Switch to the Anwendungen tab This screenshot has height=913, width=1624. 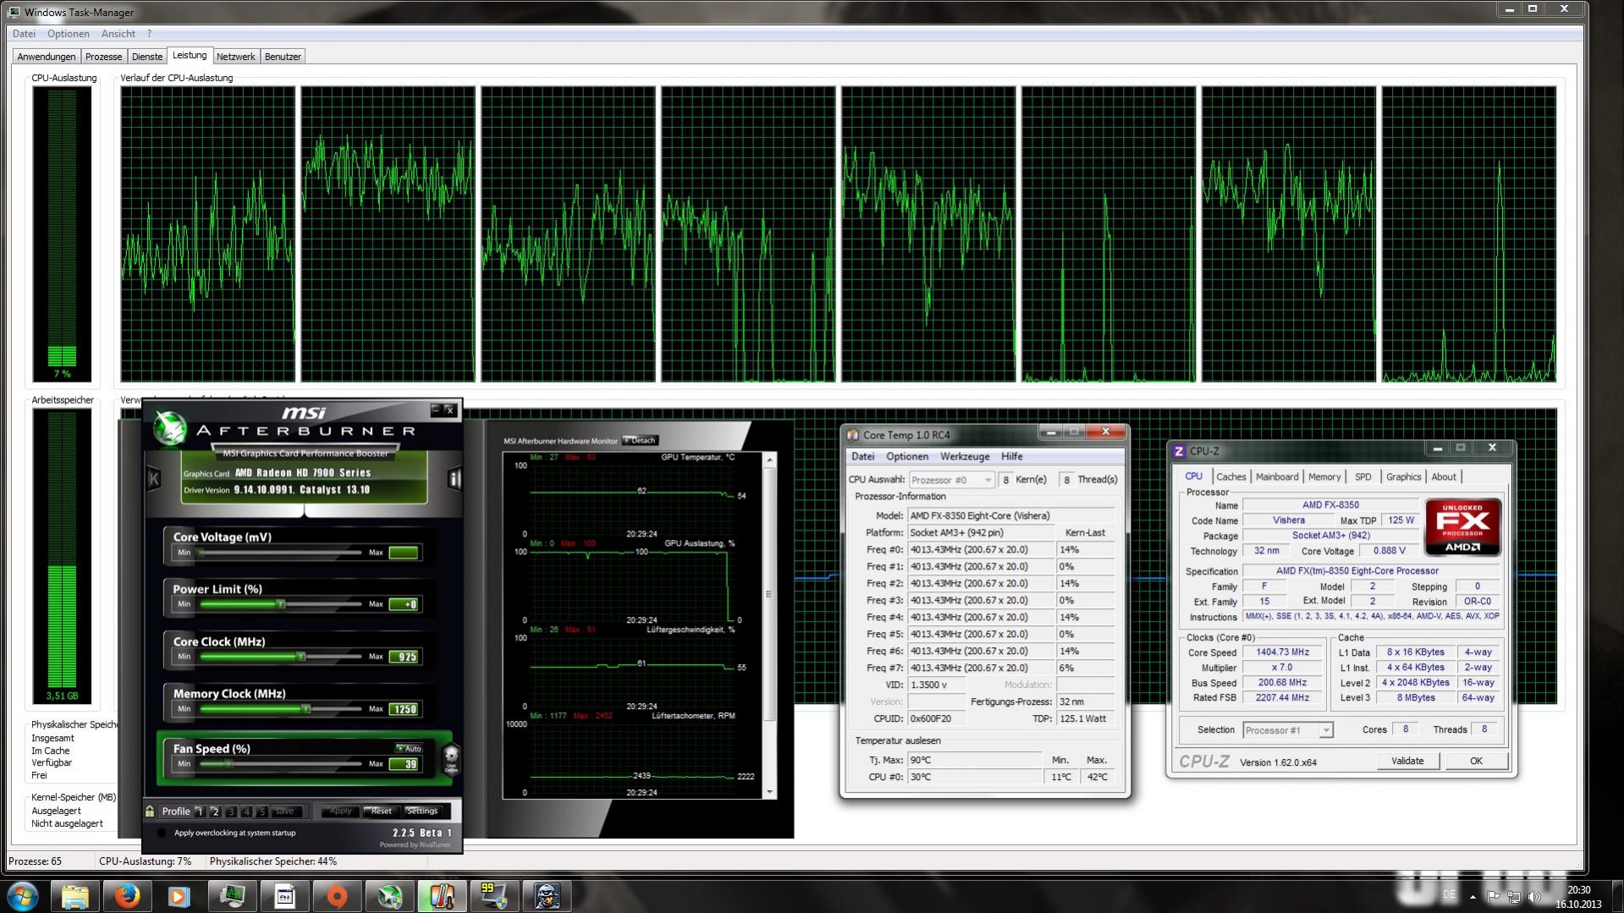(x=47, y=57)
